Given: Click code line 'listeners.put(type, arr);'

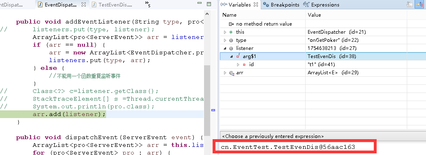Looking at the screenshot, I should click(x=100, y=60).
